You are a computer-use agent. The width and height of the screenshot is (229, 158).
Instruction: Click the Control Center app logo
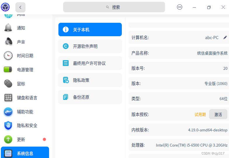[x=5, y=7]
